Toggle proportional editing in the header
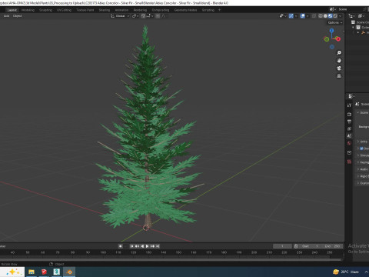The height and width of the screenshot is (277, 369). (x=158, y=16)
